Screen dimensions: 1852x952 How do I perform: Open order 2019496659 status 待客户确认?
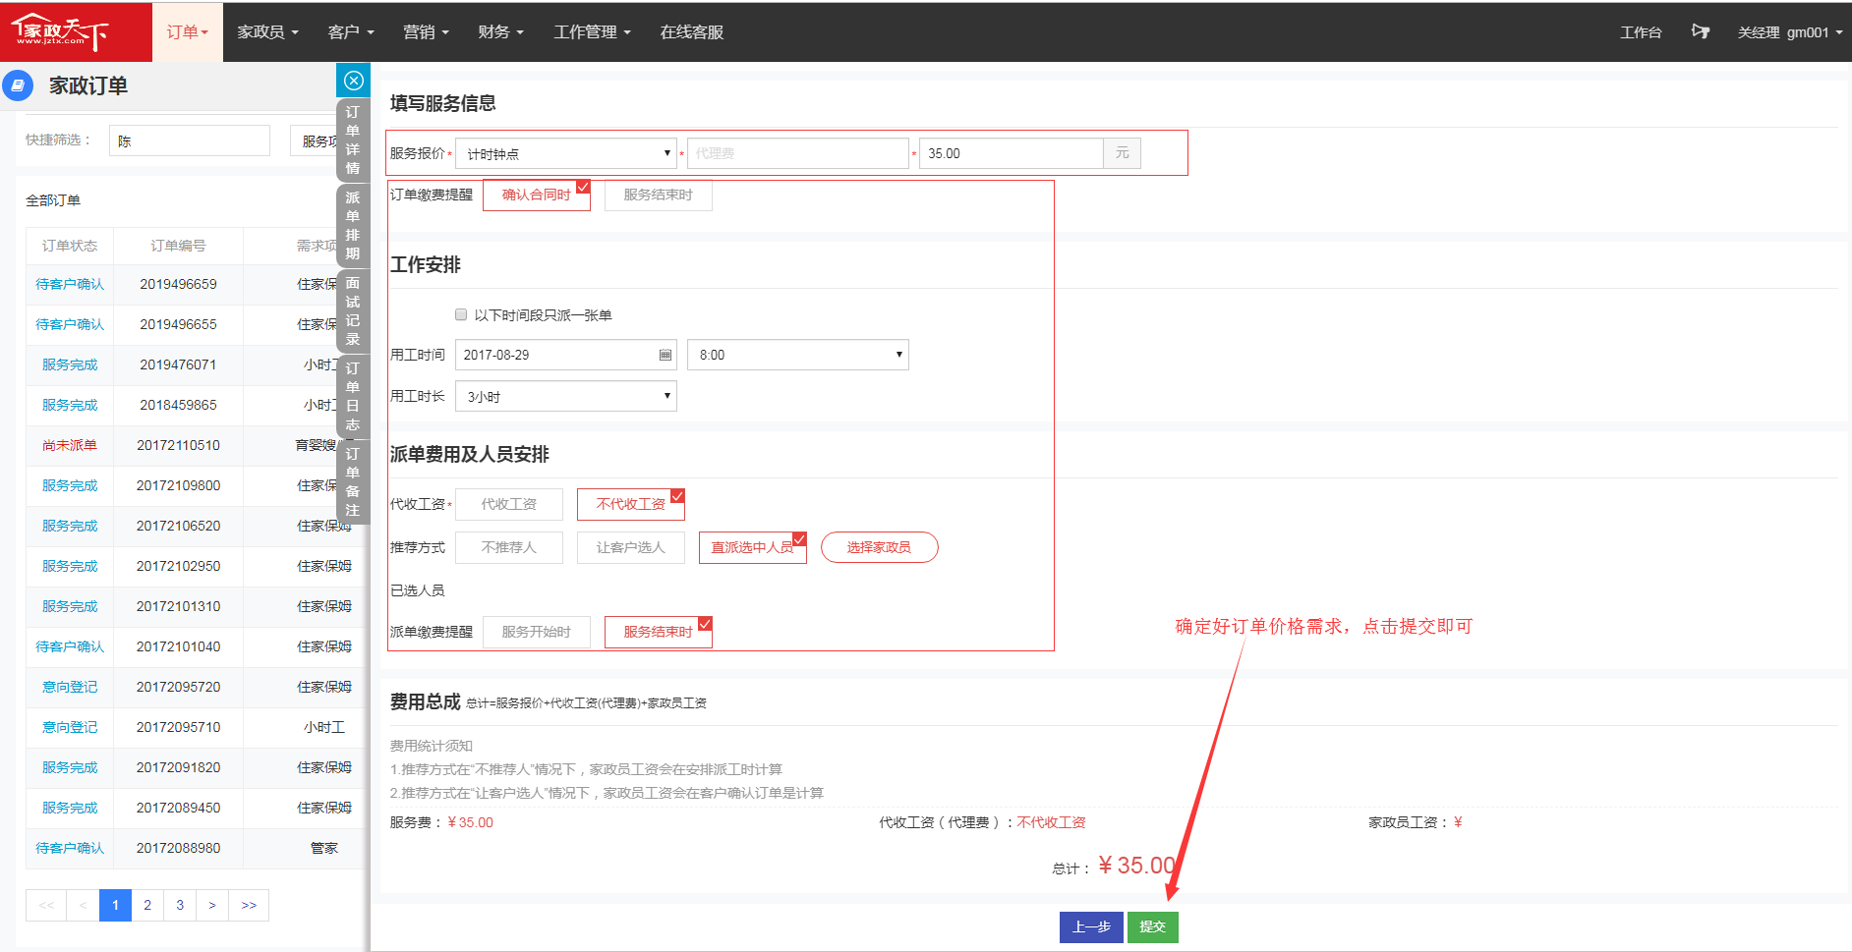(x=70, y=284)
